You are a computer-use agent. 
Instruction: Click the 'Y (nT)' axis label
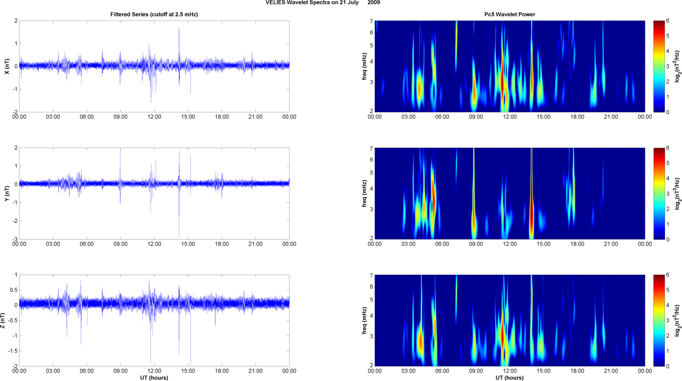7,193
